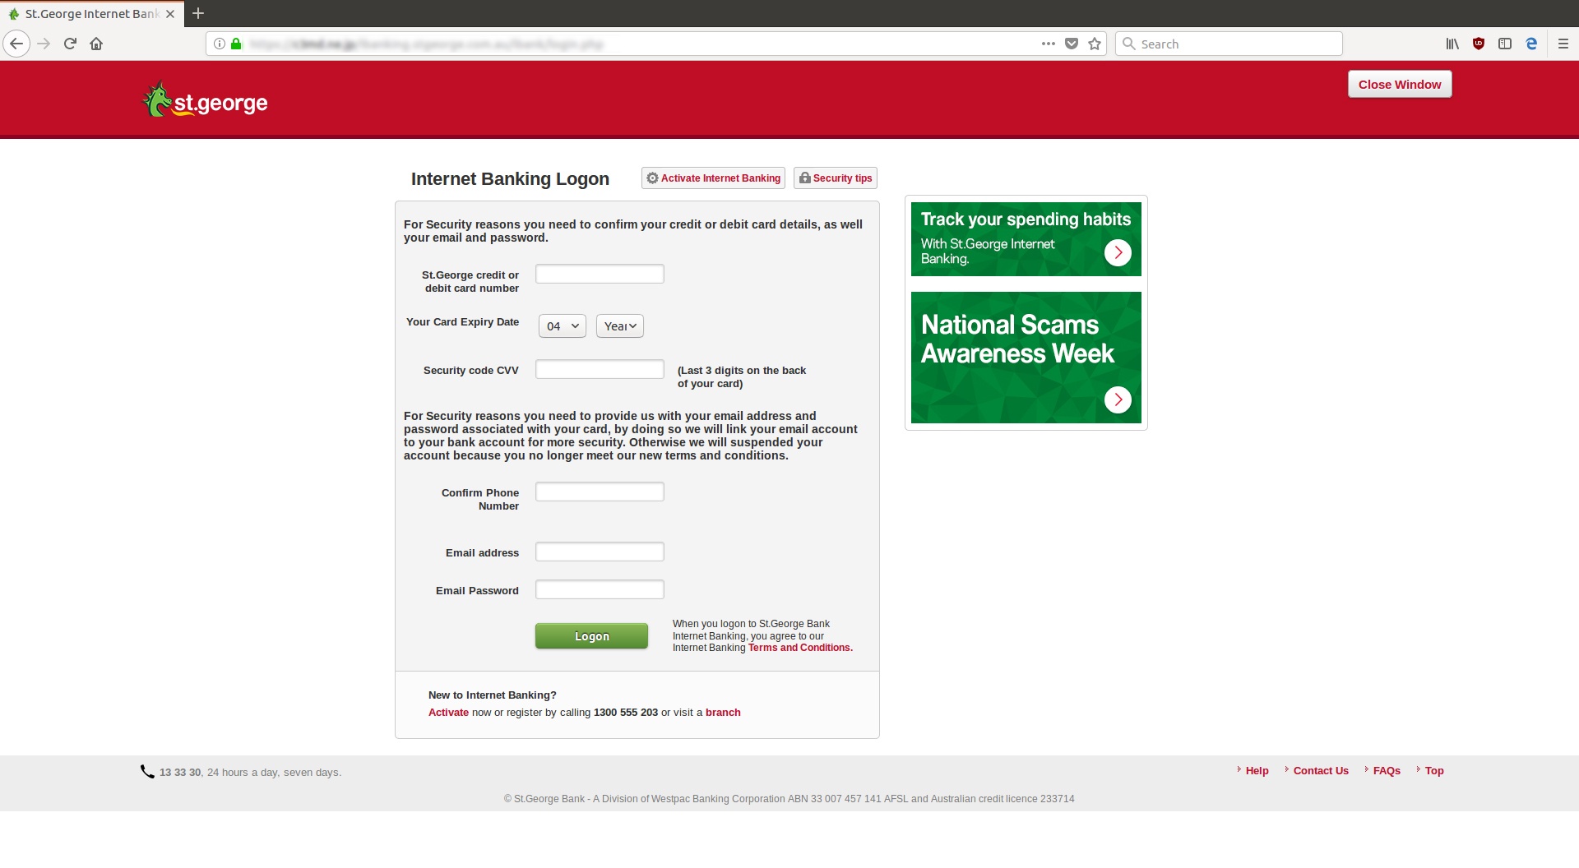The width and height of the screenshot is (1579, 868).
Task: Select the St.George Internet Banking tab
Action: tap(86, 13)
